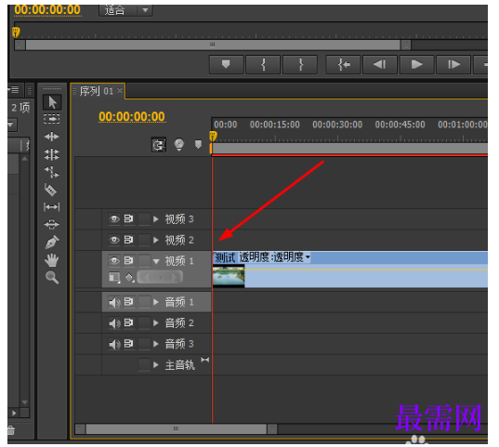
Task: Toggle track lock box for 视频 2
Action: [x=144, y=240]
